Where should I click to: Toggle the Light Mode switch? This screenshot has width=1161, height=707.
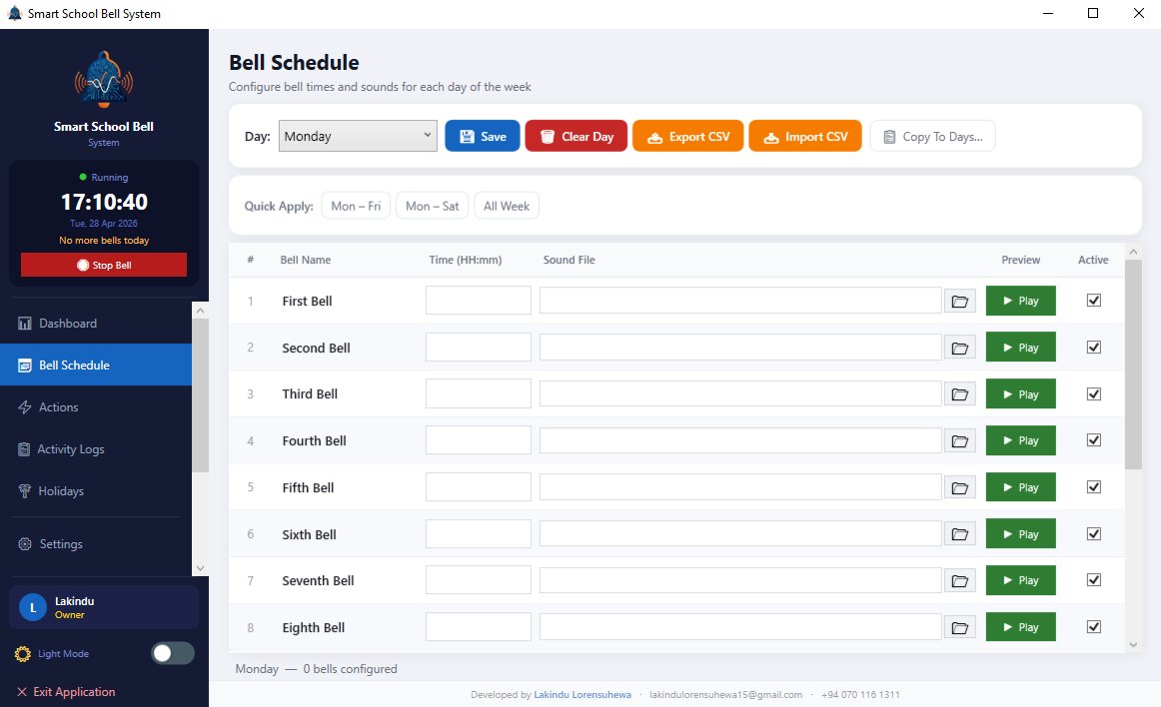(173, 653)
